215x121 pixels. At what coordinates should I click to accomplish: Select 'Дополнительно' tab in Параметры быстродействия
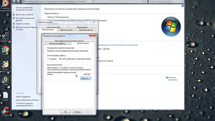[x=83, y=43]
